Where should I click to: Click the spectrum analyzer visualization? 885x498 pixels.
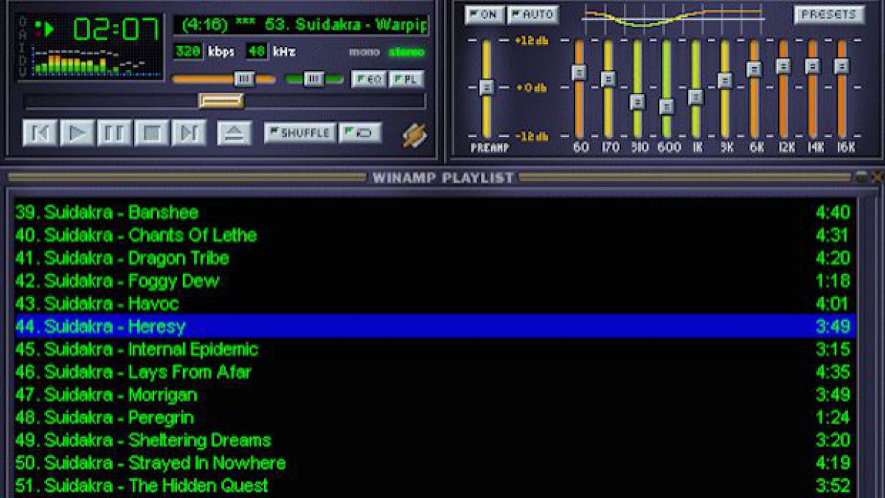(97, 61)
